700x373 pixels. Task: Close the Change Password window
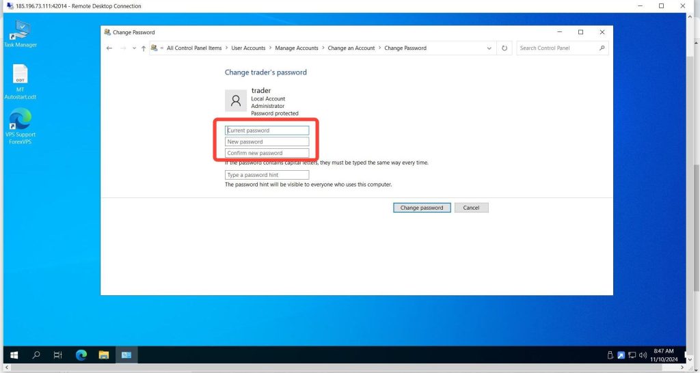click(x=602, y=32)
